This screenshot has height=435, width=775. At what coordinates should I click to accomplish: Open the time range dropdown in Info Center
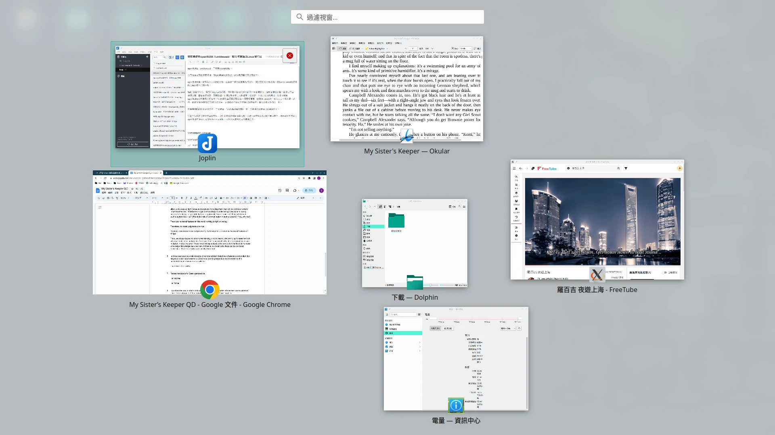click(x=508, y=328)
